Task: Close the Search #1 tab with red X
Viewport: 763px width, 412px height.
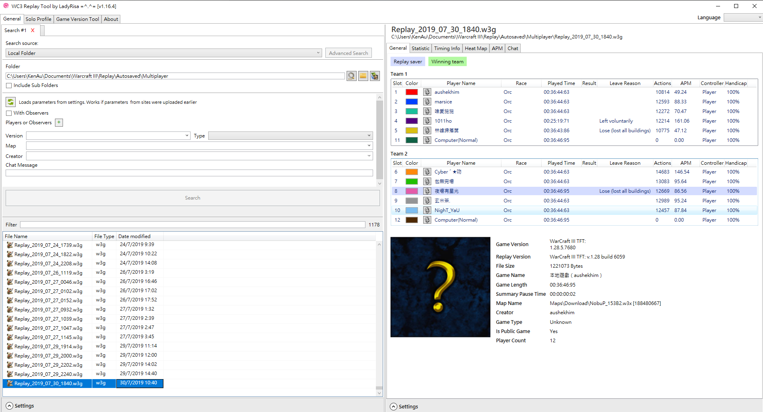Action: pos(33,30)
